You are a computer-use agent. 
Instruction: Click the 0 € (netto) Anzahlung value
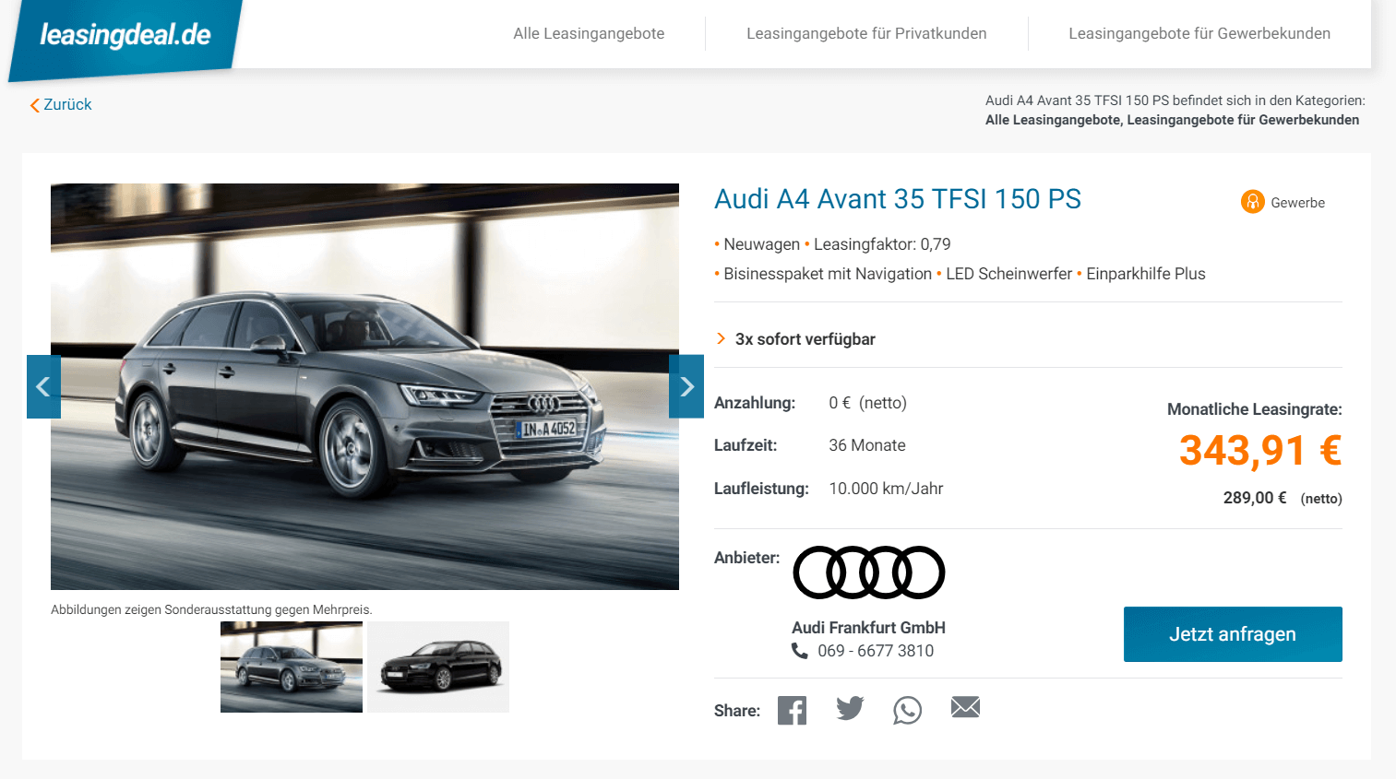pos(867,403)
